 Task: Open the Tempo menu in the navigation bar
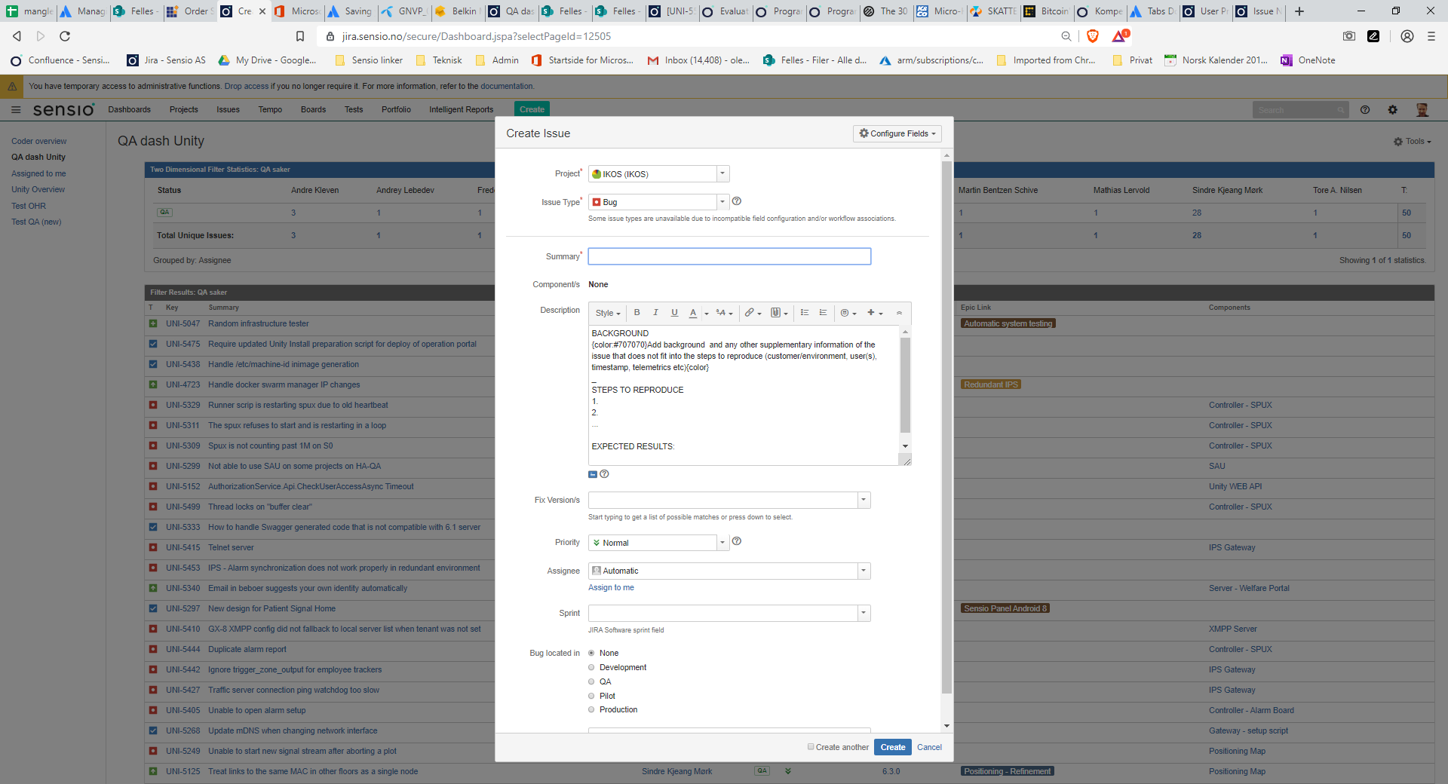pos(269,109)
